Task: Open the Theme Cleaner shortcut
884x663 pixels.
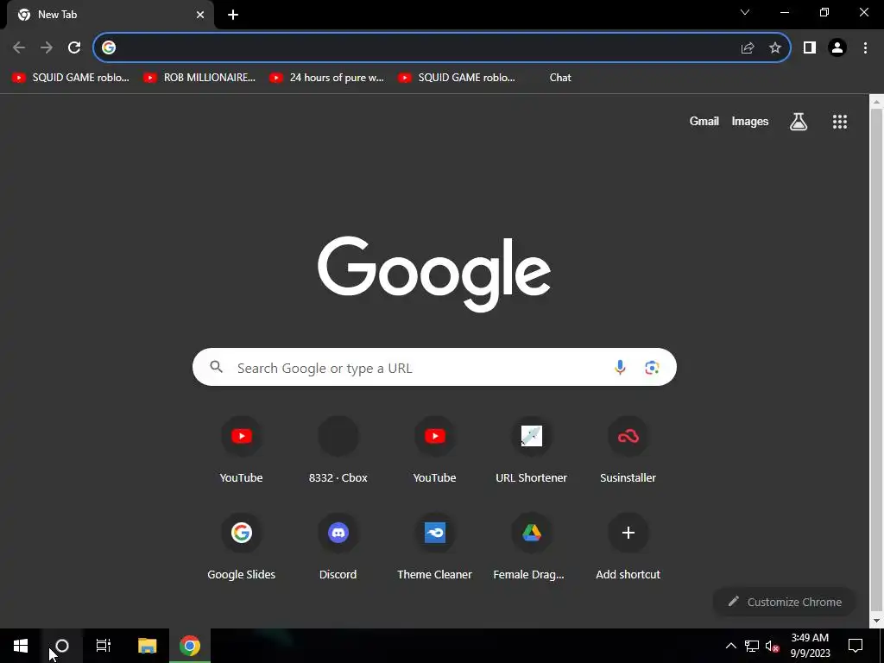Action: [435, 547]
